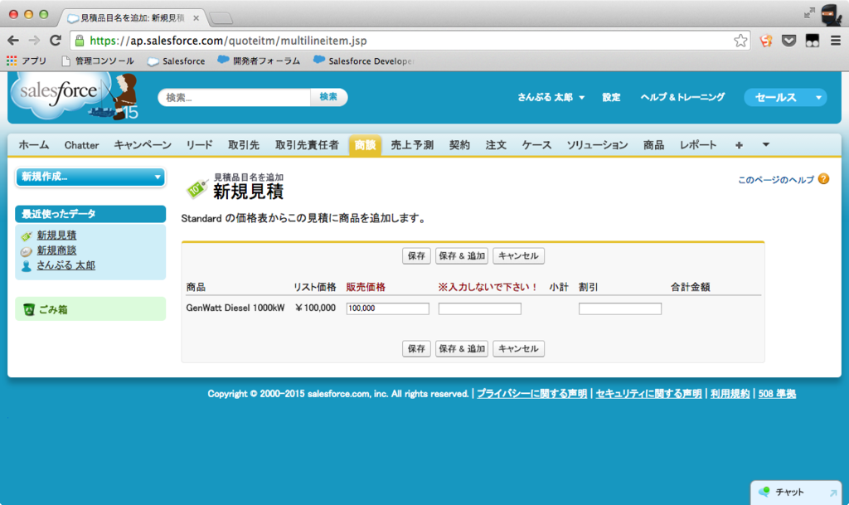Click the top 保存 button

tap(416, 256)
